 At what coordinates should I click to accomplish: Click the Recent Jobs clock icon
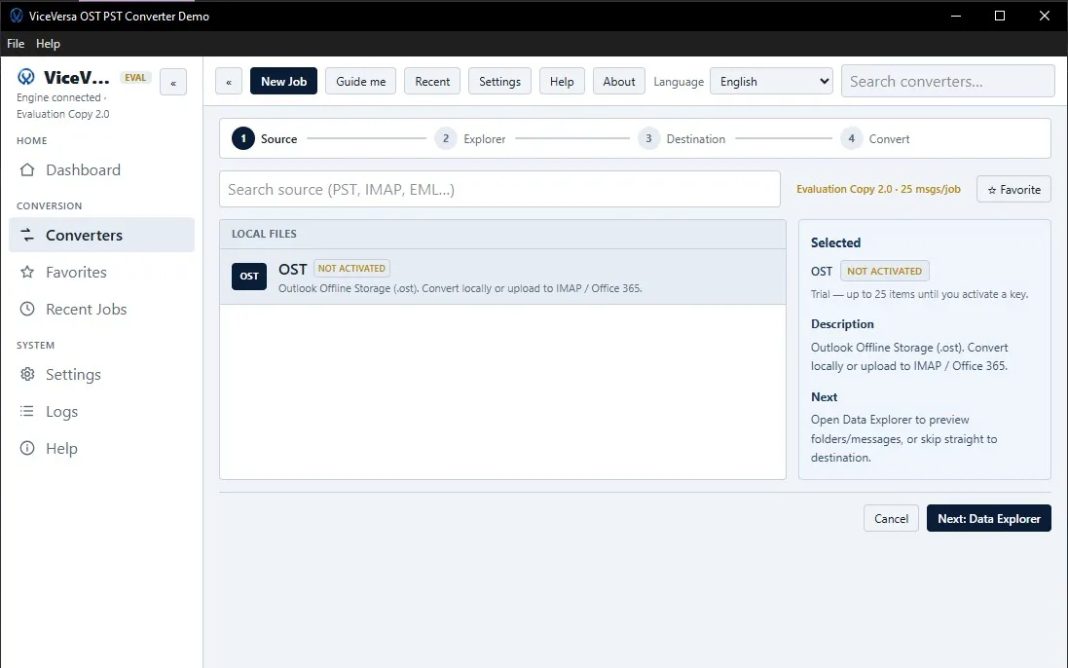27,309
